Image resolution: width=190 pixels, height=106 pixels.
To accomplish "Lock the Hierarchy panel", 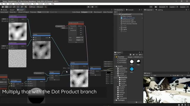I will (x=140, y=10).
